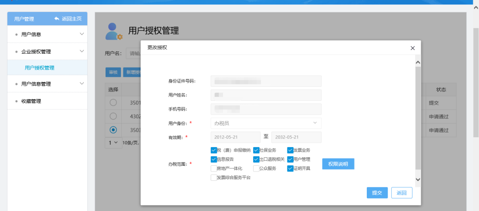Click 选择 column header
The width and height of the screenshot is (479, 211).
[114, 90]
